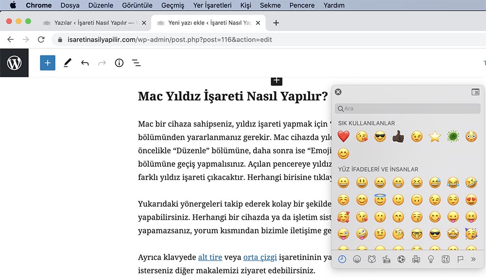
Task: Insert the heart eyes emoji
Action: click(x=471, y=200)
